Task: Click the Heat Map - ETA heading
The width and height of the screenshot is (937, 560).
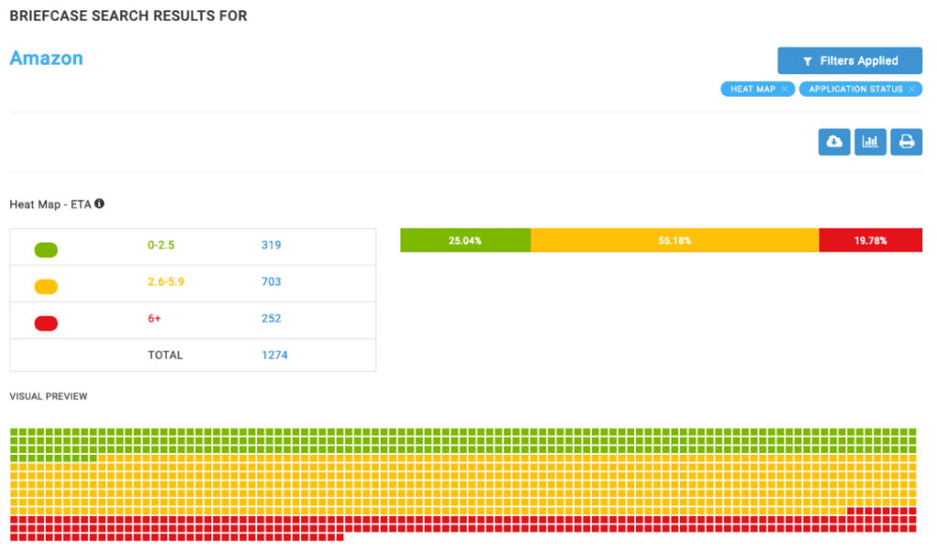Action: click(50, 204)
